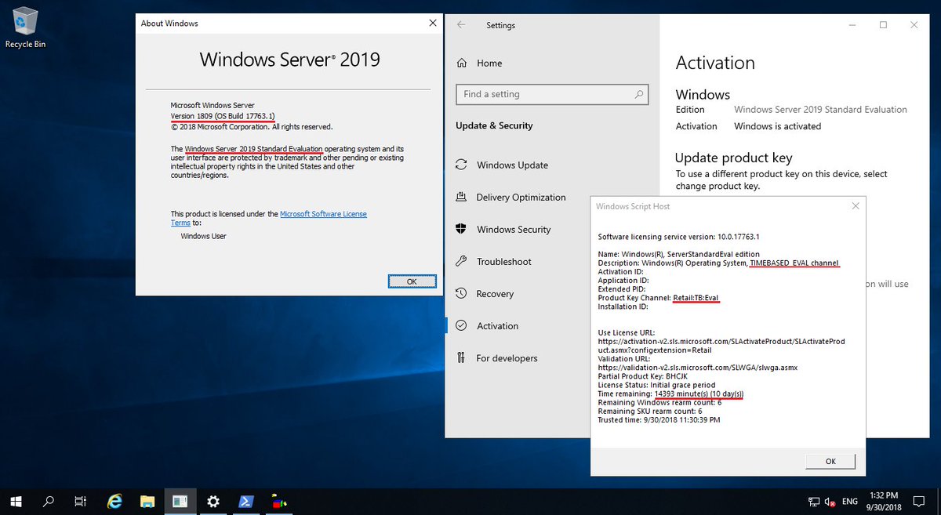
Task: Select the winver taskbar button
Action: [180, 501]
